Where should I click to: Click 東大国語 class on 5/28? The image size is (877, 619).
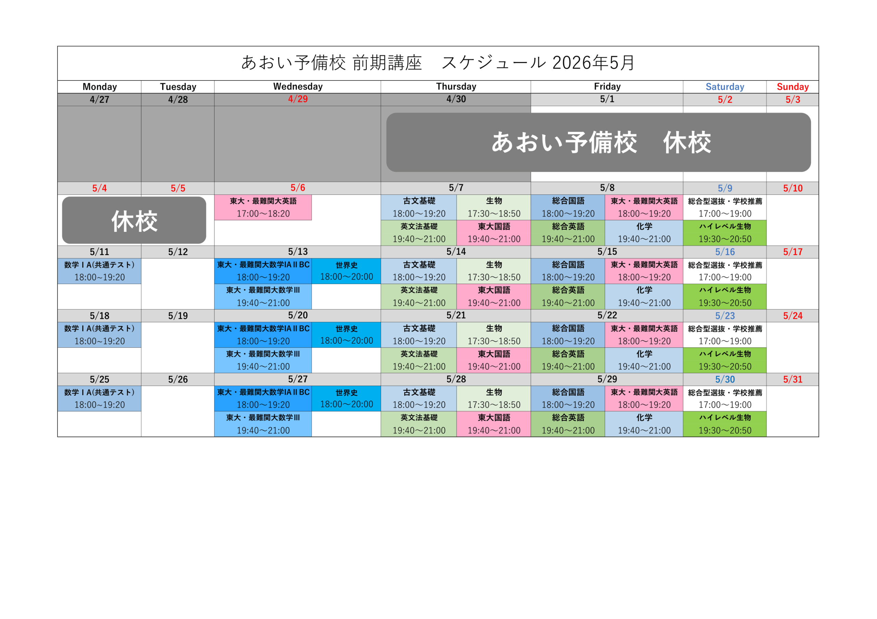pos(494,424)
